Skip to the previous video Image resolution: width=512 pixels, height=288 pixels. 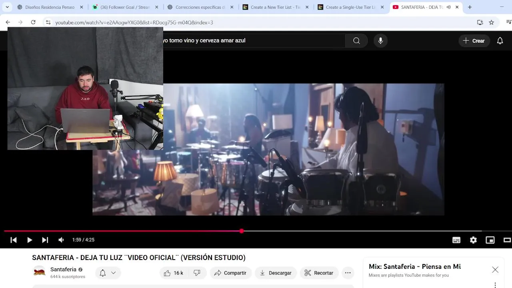(x=14, y=240)
